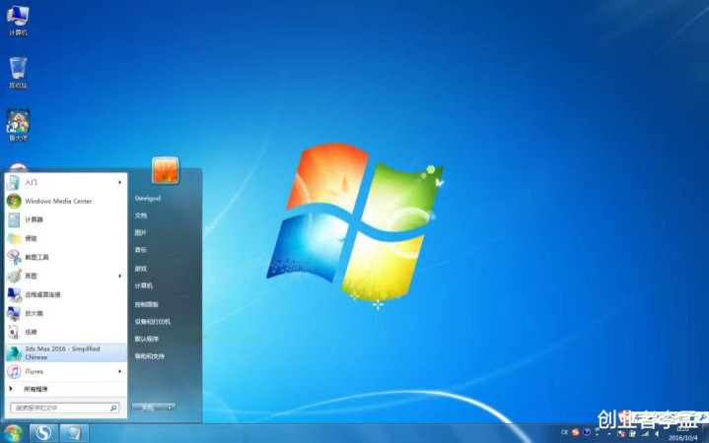This screenshot has height=443, width=709.
Task: Open the arrow beside the 关机 button
Action: pyautogui.click(x=170, y=408)
